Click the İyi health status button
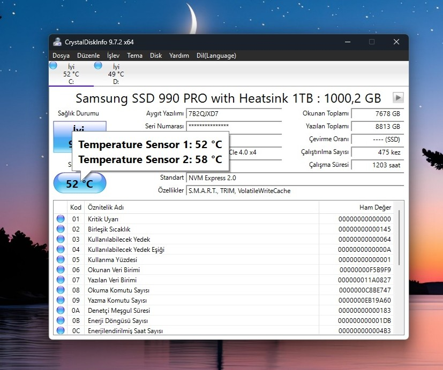Viewport: 443px width, 370px height. pos(80,136)
